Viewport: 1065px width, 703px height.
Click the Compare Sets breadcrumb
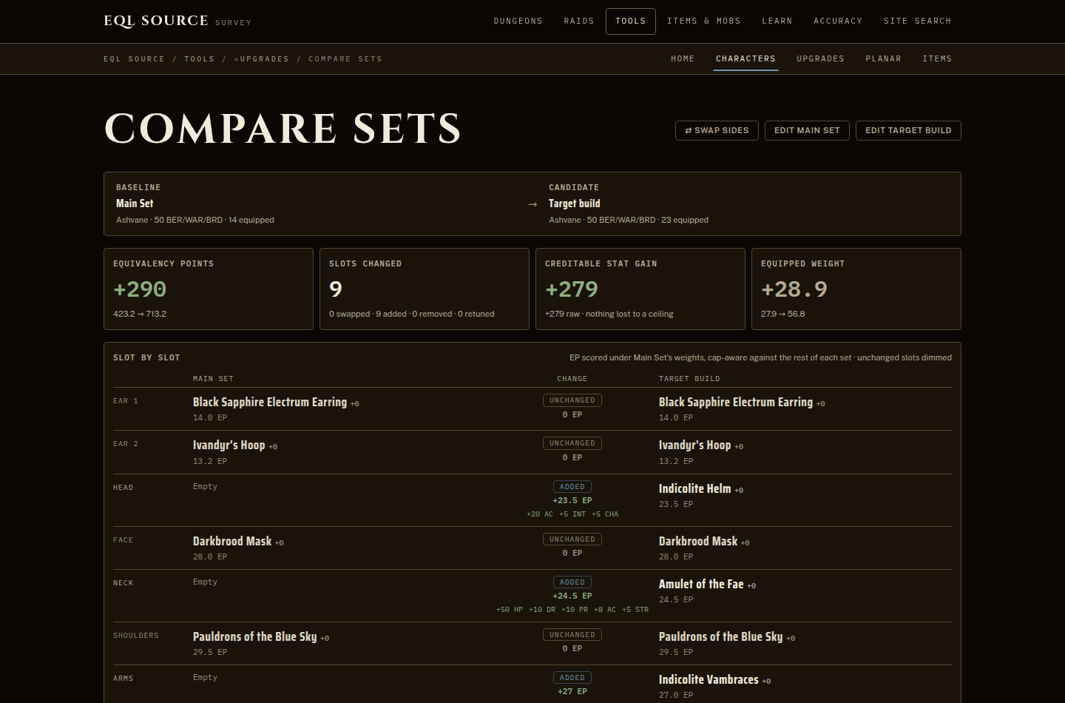point(345,59)
